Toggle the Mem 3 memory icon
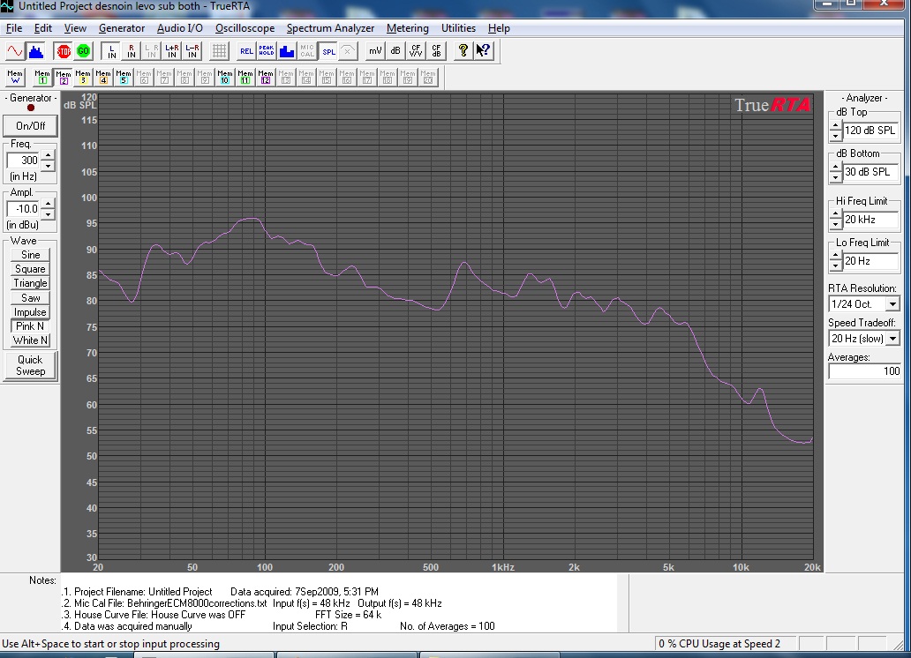911x658 pixels. tap(83, 78)
